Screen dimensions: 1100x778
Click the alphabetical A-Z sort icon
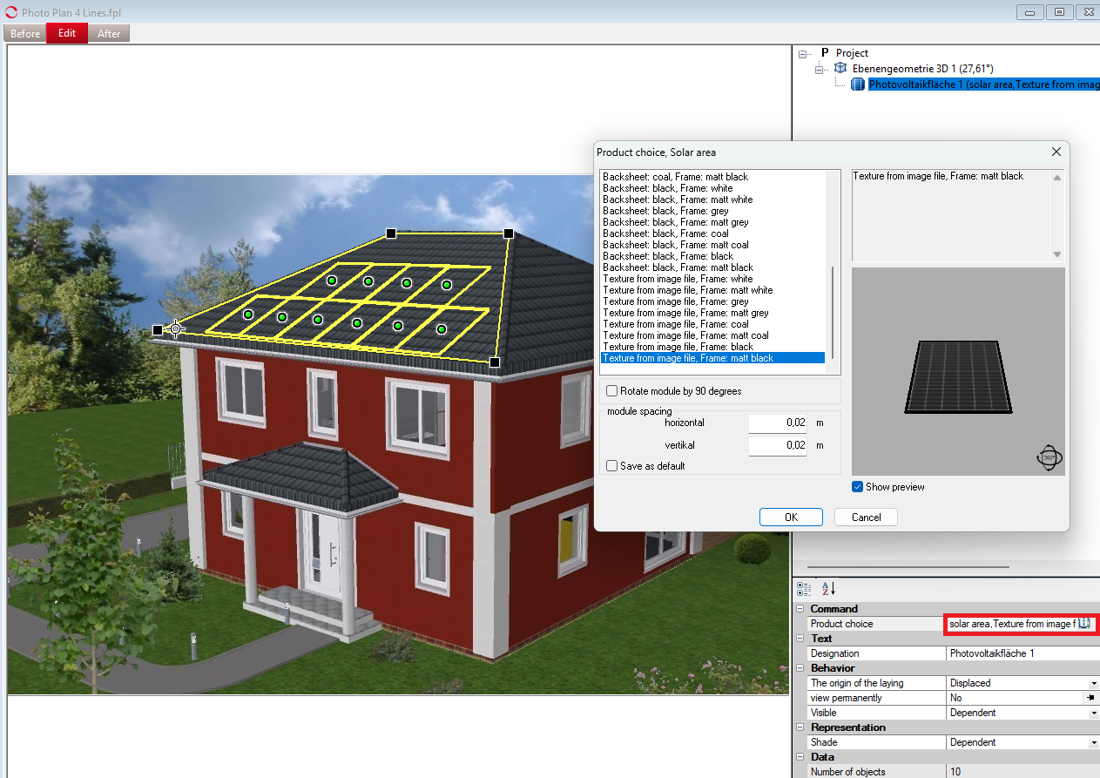[829, 589]
